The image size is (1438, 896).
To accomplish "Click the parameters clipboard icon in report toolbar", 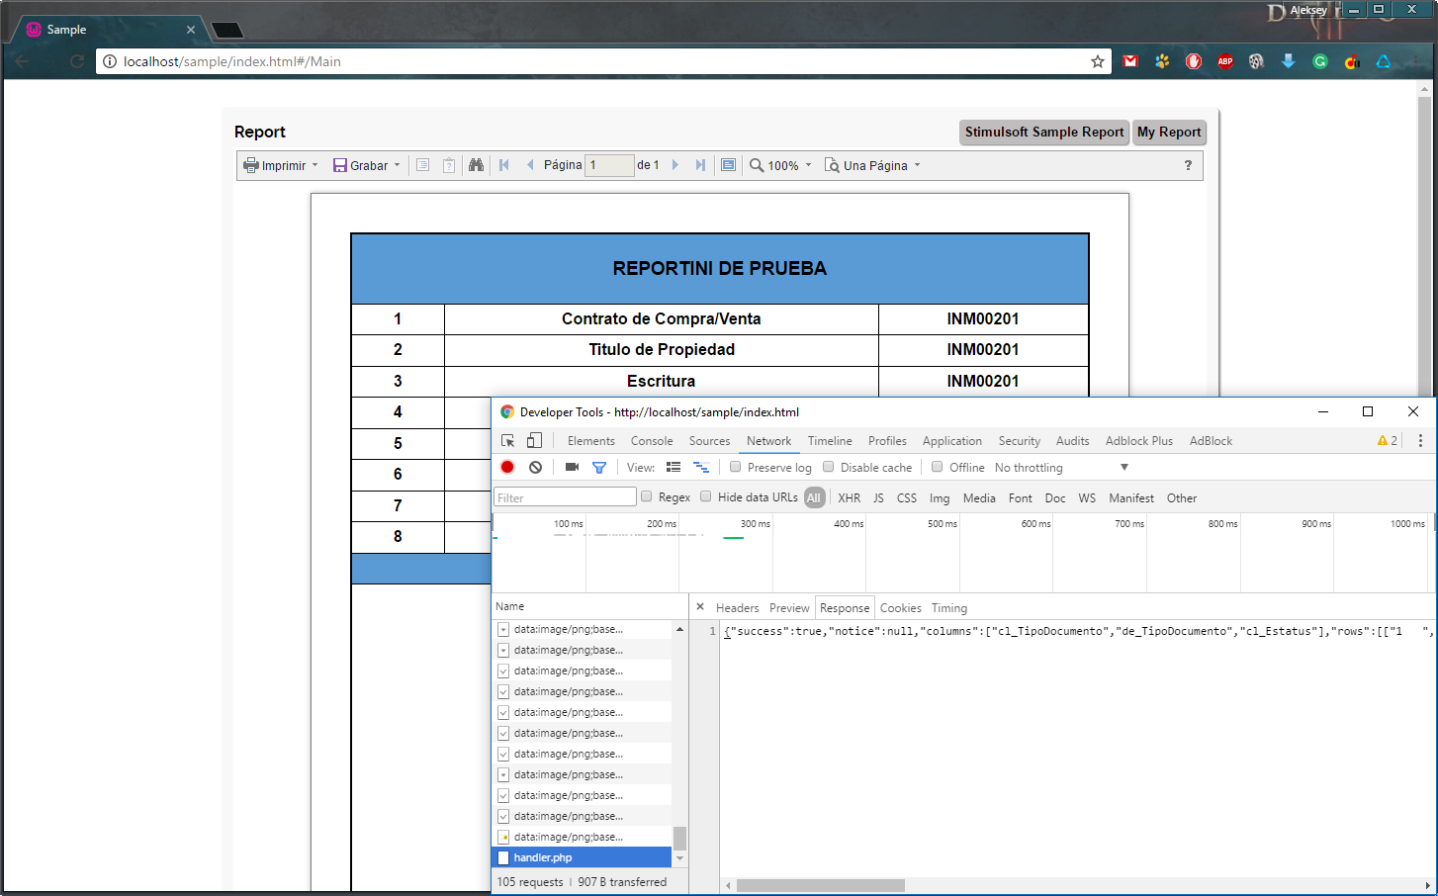I will point(449,165).
